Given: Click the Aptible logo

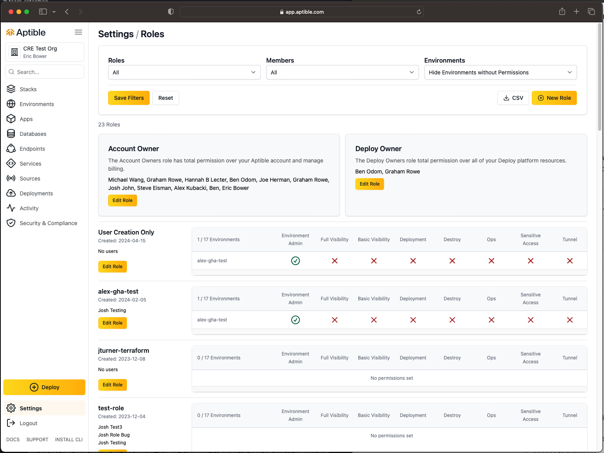Looking at the screenshot, I should pos(26,32).
